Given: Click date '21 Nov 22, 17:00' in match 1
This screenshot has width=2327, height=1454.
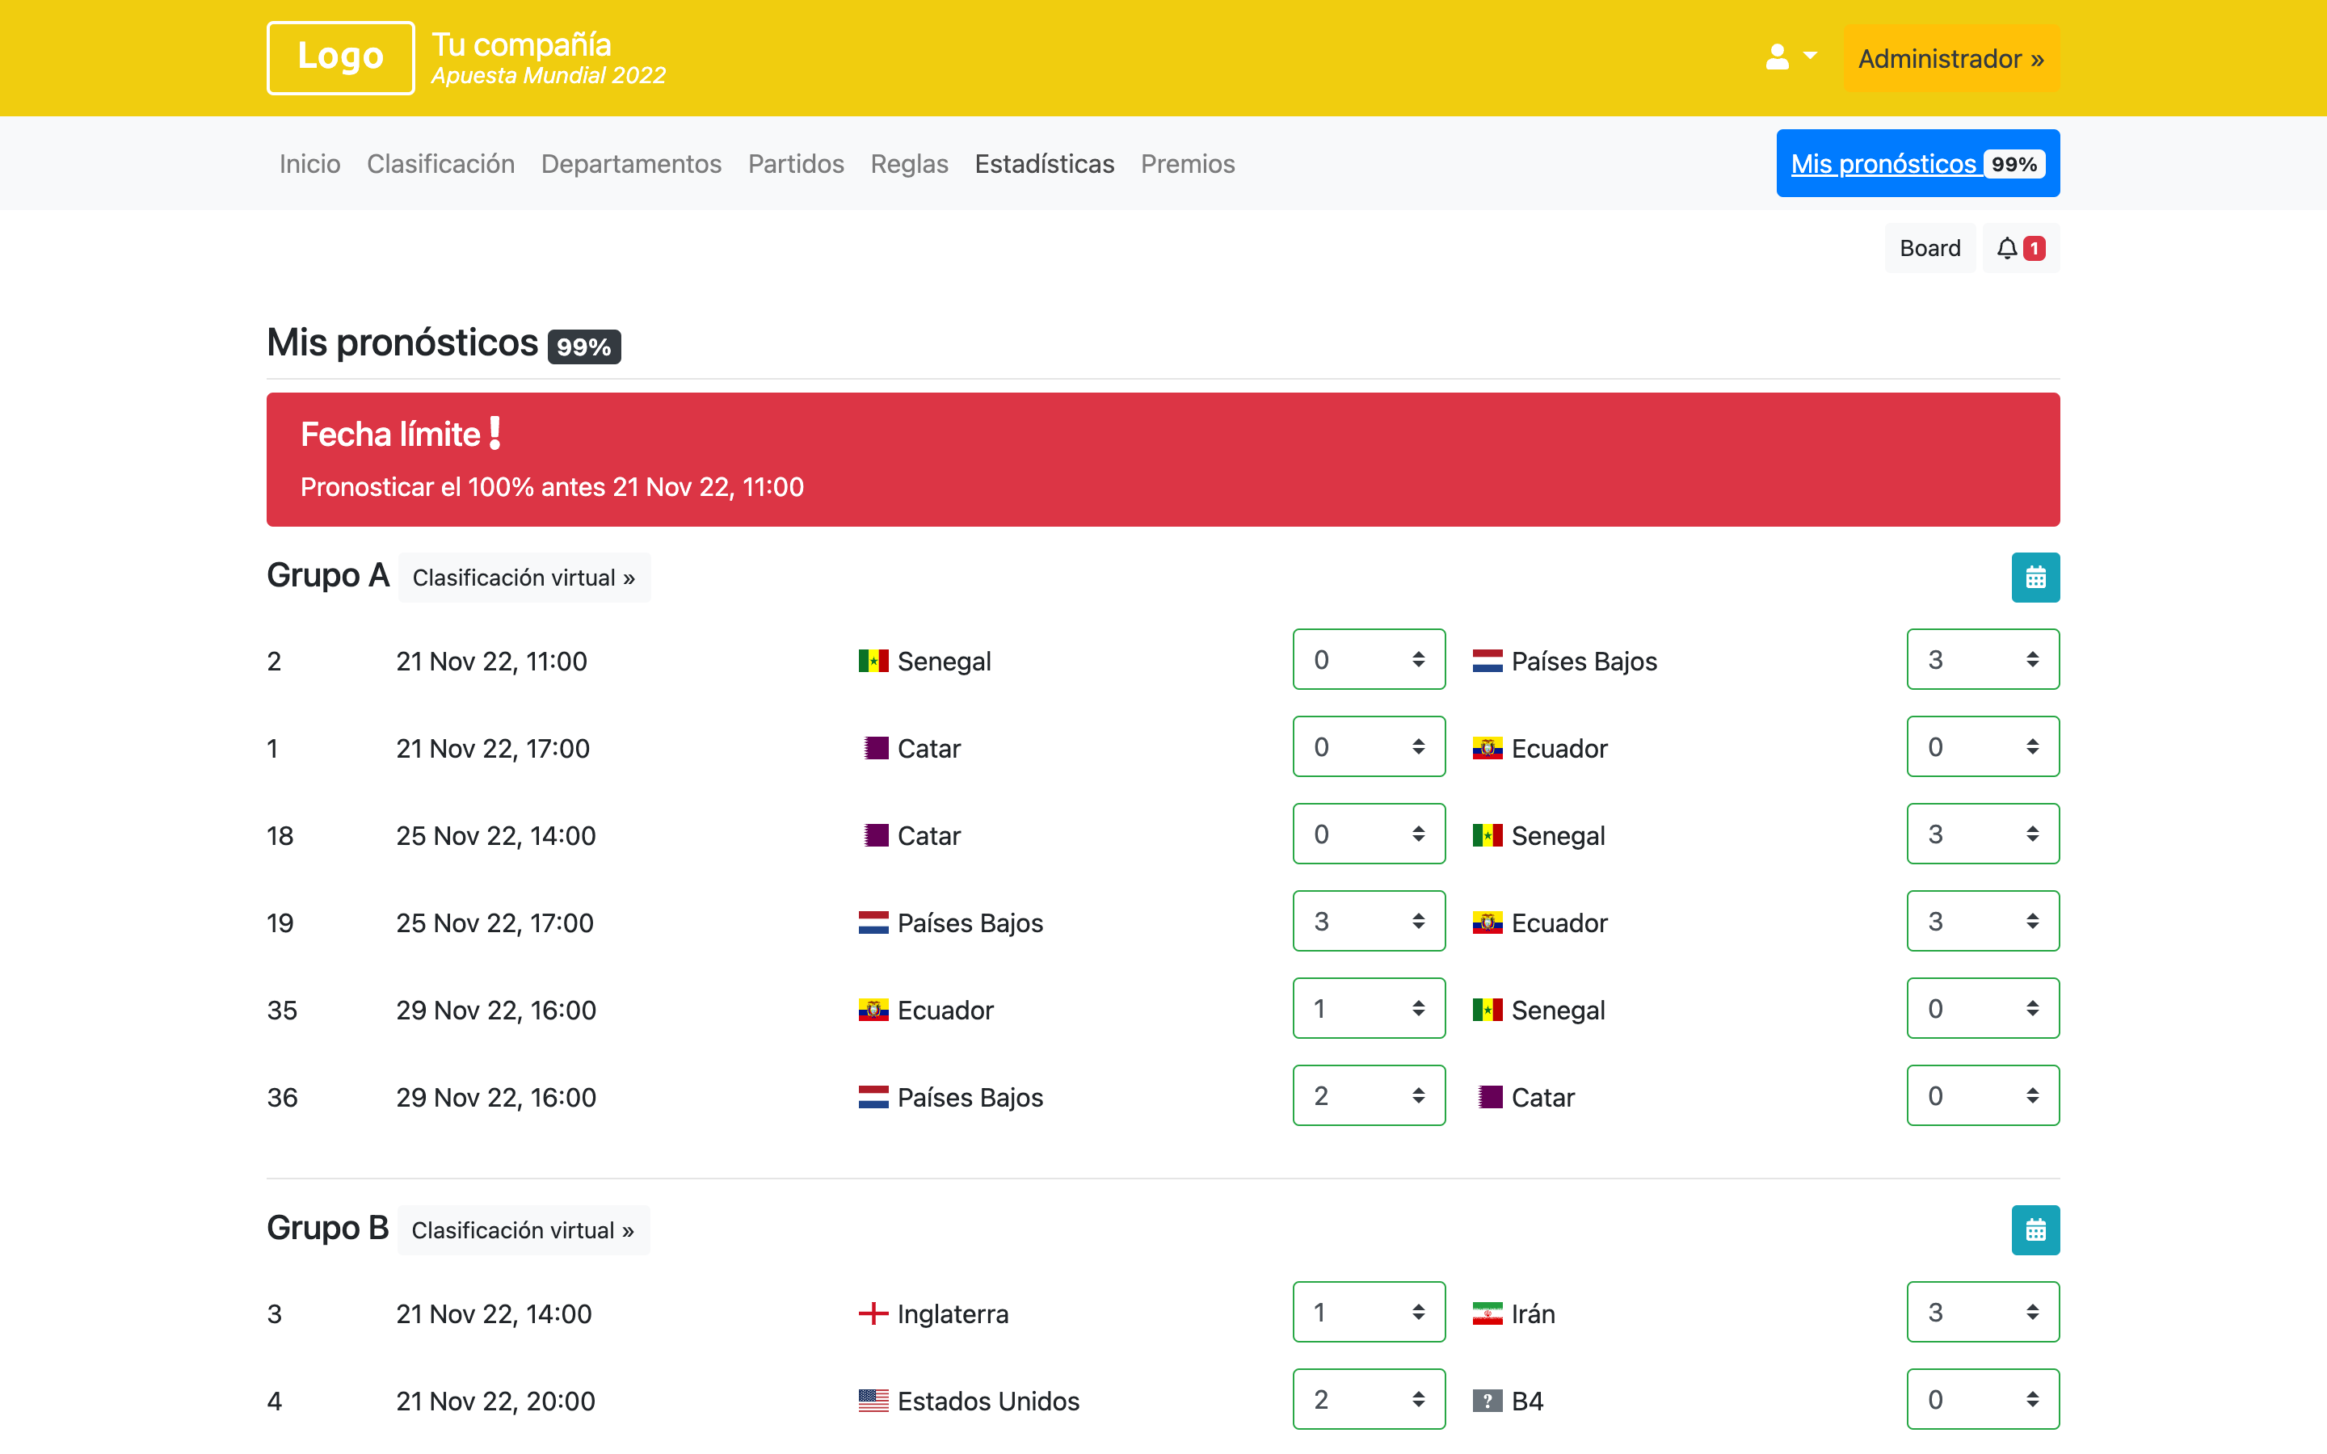Looking at the screenshot, I should 494,748.
